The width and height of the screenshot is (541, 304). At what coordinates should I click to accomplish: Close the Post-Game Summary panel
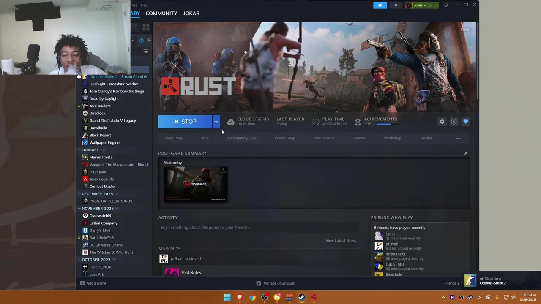[466, 153]
